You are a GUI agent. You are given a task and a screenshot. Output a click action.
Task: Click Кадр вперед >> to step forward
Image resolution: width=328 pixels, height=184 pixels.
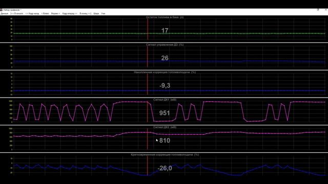70,14
